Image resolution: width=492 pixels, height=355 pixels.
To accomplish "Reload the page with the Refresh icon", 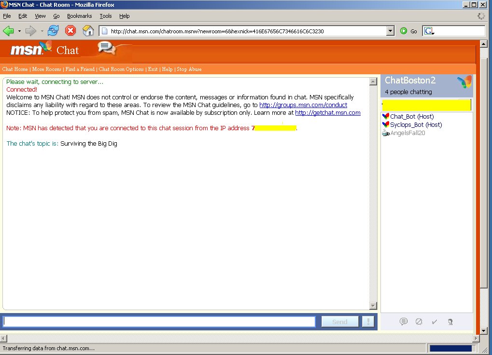I will pyautogui.click(x=53, y=31).
